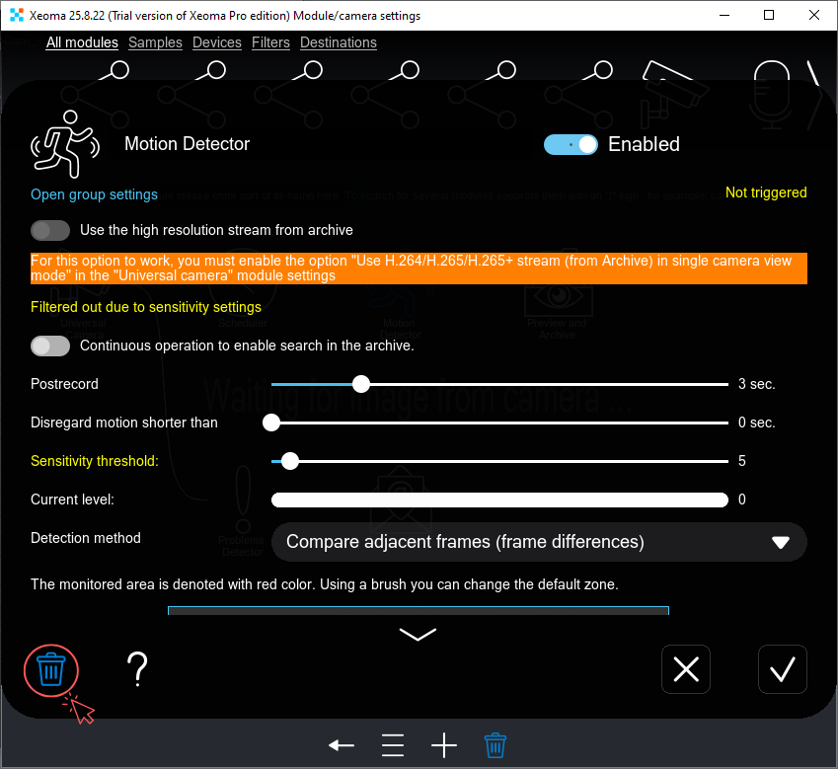Turn on continuous operation for archive search
This screenshot has width=838, height=769.
(49, 346)
